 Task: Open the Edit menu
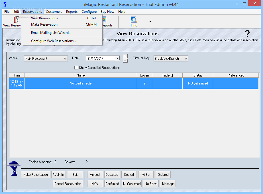pos(16,12)
